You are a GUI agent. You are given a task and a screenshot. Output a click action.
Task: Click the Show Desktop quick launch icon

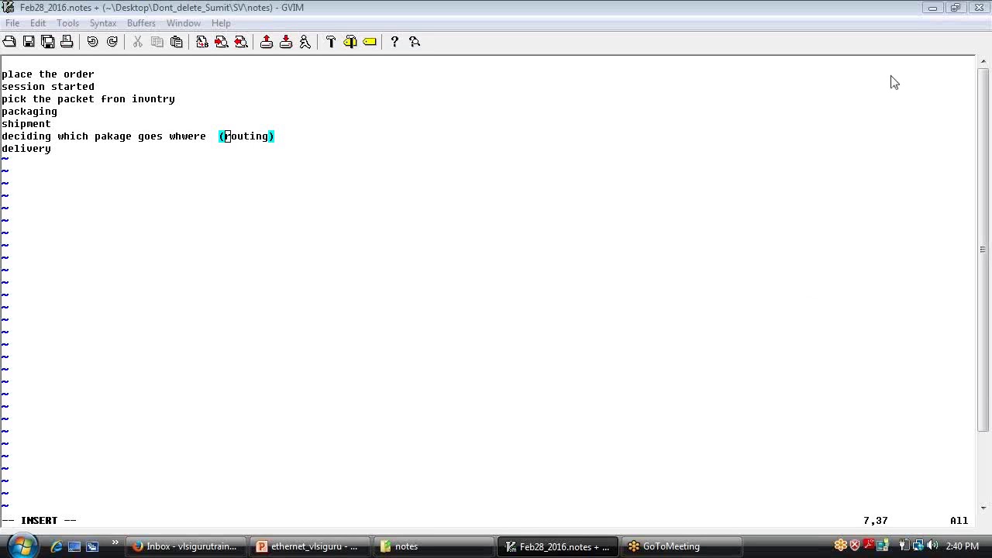click(74, 546)
